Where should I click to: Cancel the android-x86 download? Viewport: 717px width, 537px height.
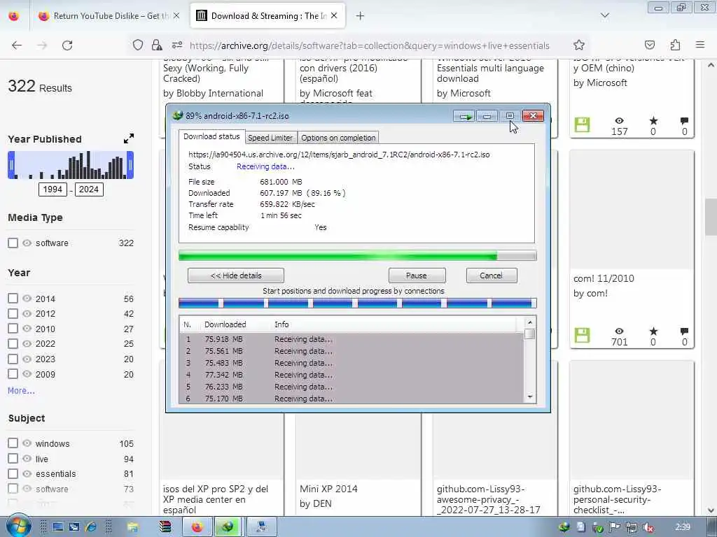(x=491, y=275)
